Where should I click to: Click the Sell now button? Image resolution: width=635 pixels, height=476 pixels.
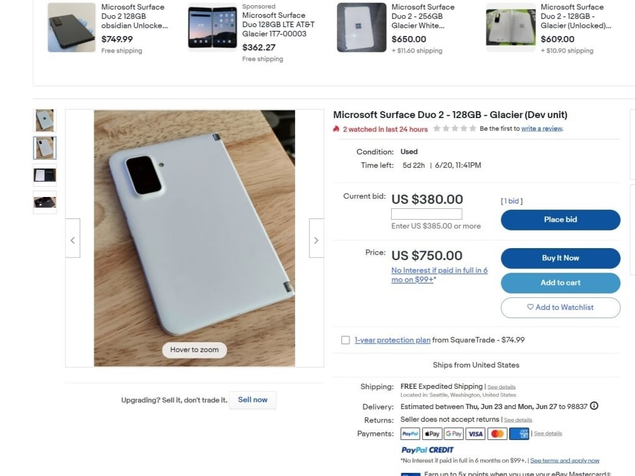(x=253, y=400)
